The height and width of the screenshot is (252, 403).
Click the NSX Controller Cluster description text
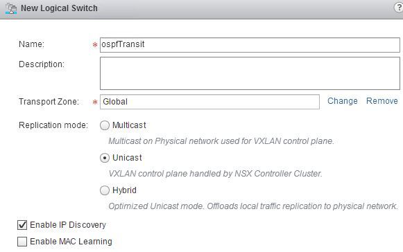click(215, 174)
